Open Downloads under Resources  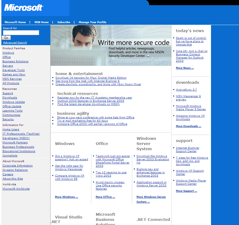pyautogui.click(x=9, y=97)
